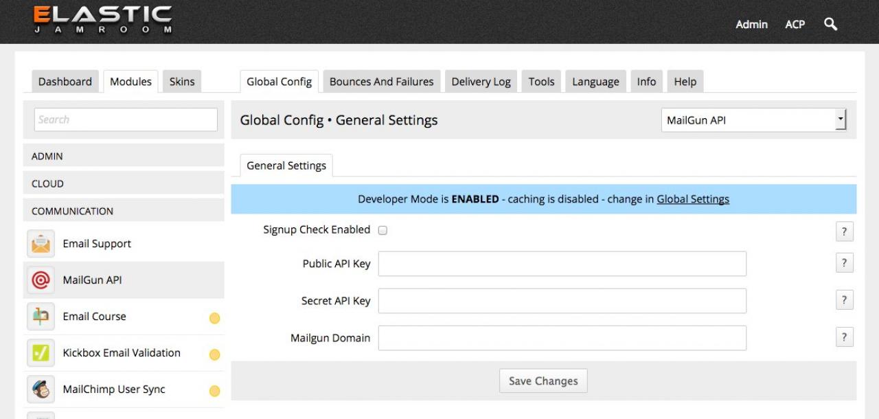Open Kickbox Email Validation checkmark icon
Viewport: 879px width, 419px height.
point(41,353)
